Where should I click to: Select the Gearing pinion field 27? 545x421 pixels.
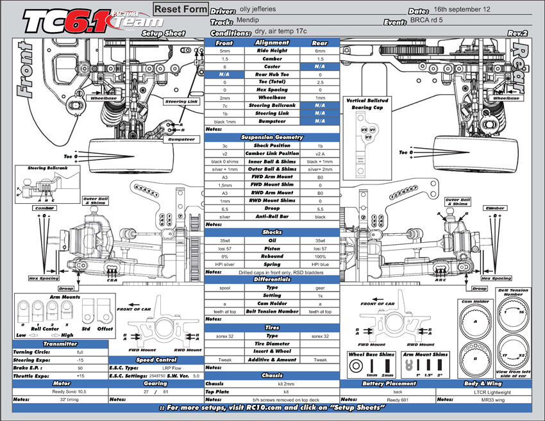[146, 392]
